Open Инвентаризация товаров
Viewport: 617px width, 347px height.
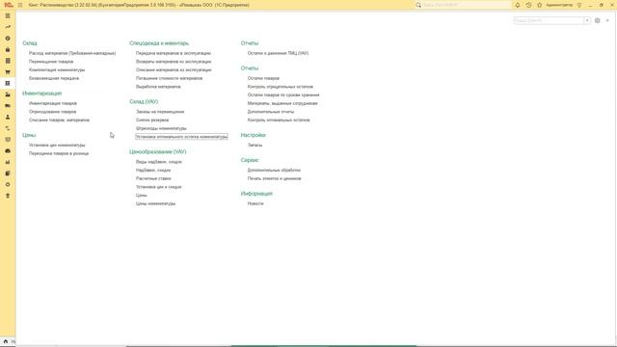click(53, 103)
